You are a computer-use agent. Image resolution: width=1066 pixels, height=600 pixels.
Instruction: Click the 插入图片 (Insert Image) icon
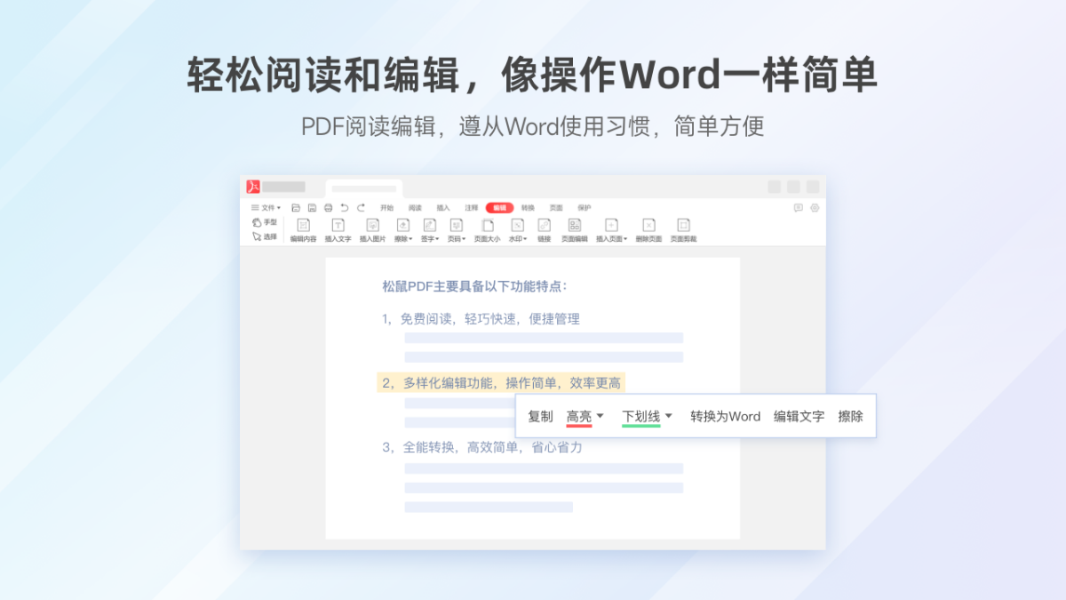click(x=373, y=226)
